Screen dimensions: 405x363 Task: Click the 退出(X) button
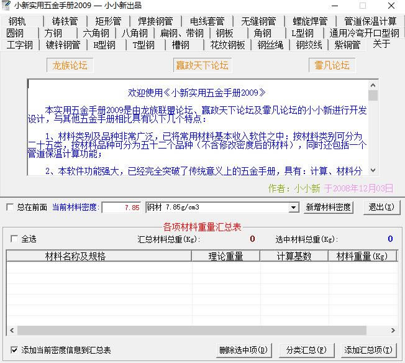coord(381,208)
